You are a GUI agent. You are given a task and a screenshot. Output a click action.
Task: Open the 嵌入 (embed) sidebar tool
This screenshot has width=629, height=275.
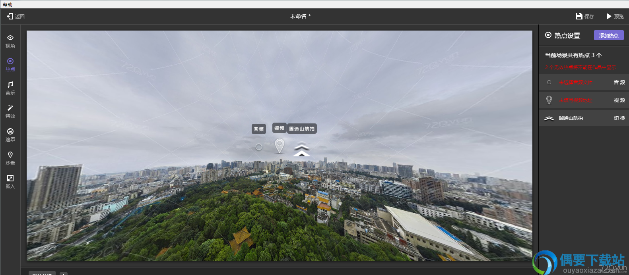10,182
